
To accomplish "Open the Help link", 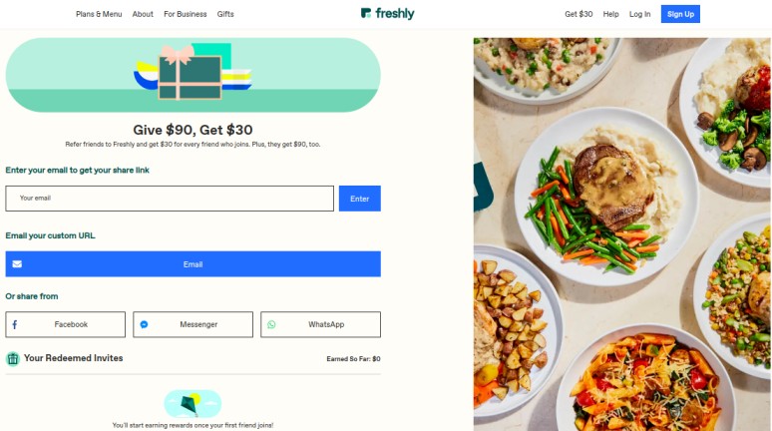I will point(611,14).
